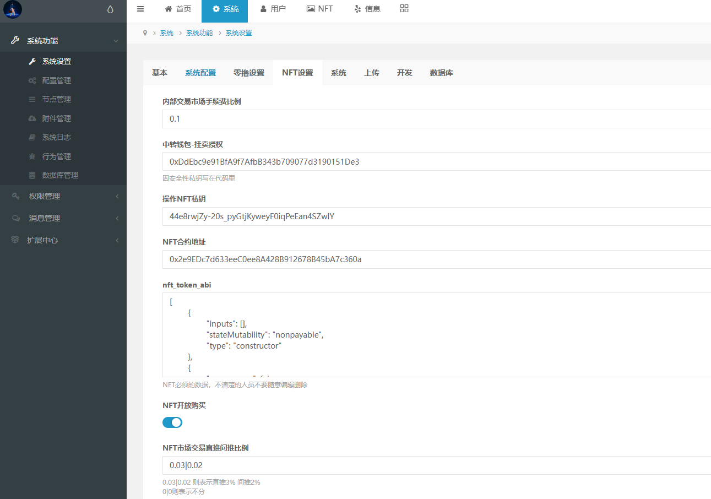
Task: Switch to the 系统配置 tab
Action: pyautogui.click(x=200, y=73)
